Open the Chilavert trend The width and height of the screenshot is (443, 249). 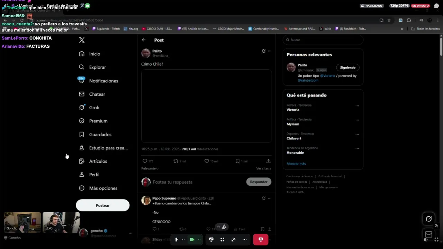[294, 138]
